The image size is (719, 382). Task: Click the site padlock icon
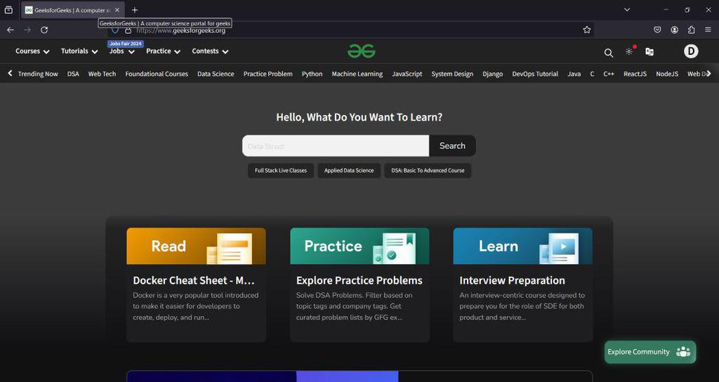point(128,30)
